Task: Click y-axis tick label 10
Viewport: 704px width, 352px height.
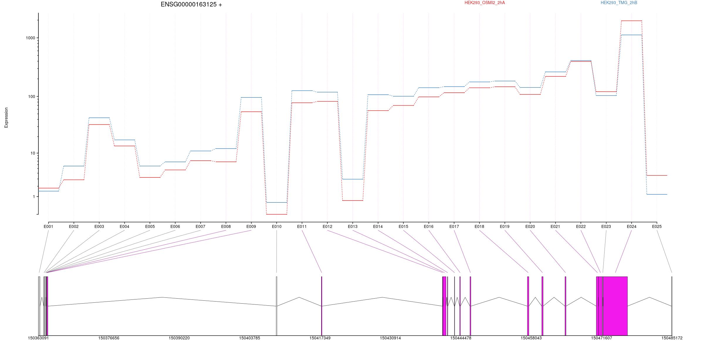Action: coord(32,153)
